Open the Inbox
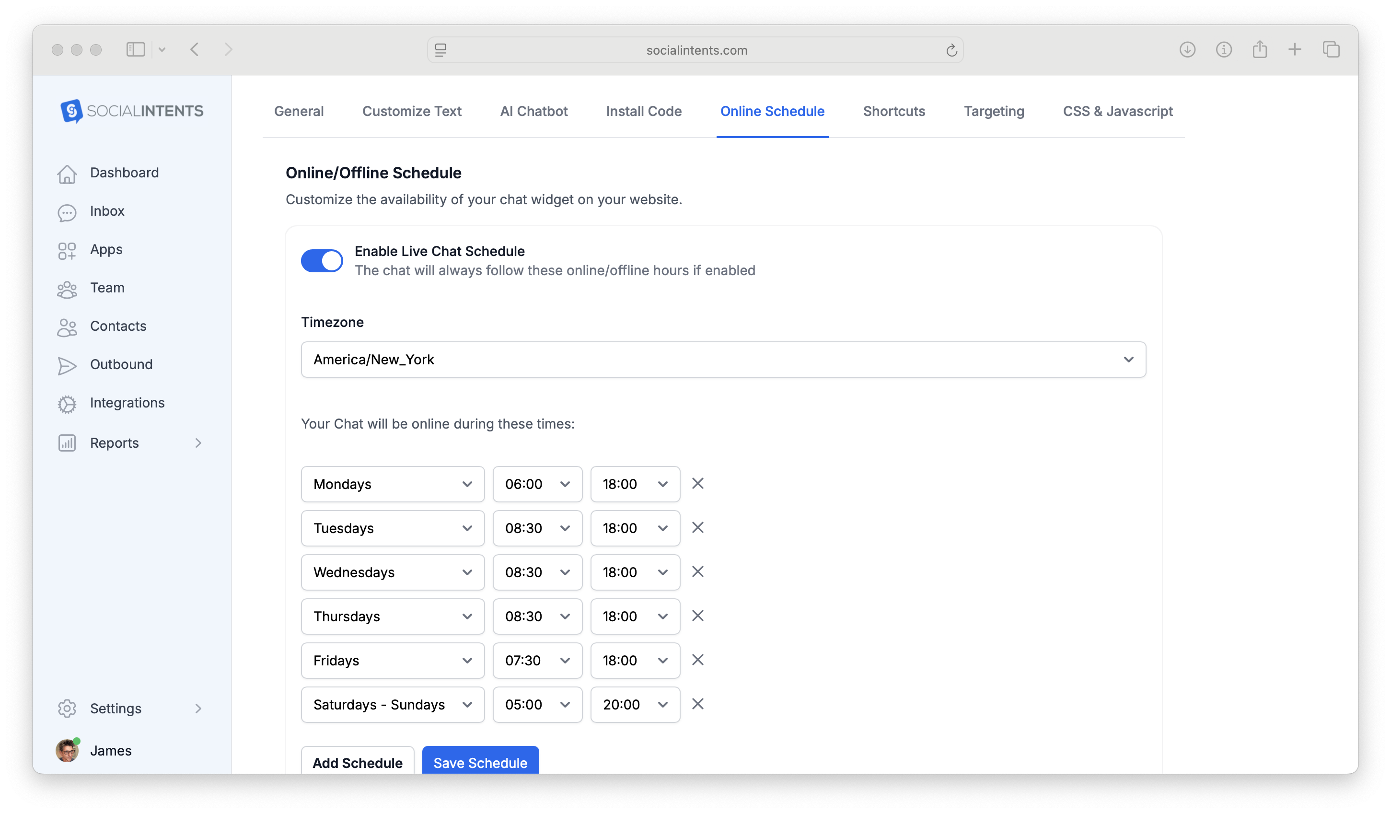Image resolution: width=1391 pixels, height=814 pixels. (x=107, y=211)
